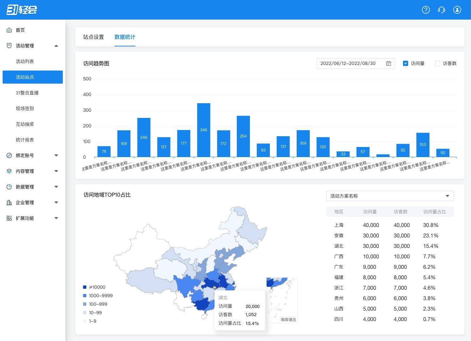
Task: Click the bar labeled 33
Action: 343,154
